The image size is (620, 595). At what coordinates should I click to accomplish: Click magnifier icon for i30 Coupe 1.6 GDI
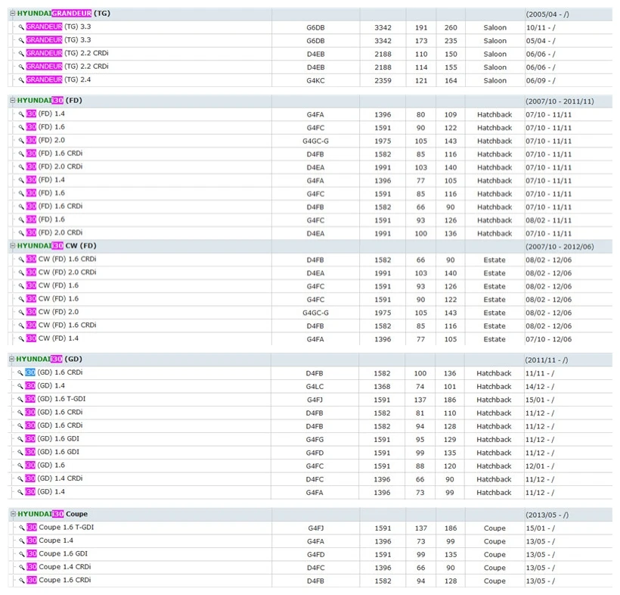[21, 554]
